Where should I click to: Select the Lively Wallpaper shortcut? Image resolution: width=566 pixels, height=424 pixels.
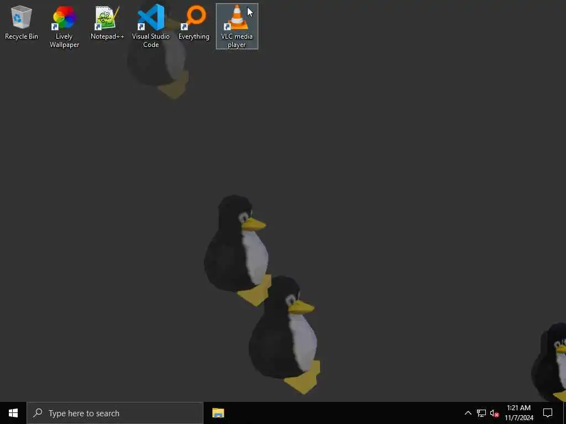(x=64, y=26)
